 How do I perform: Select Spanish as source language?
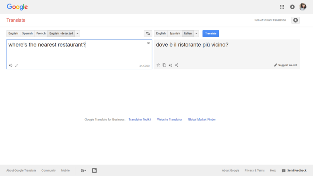pos(27,33)
